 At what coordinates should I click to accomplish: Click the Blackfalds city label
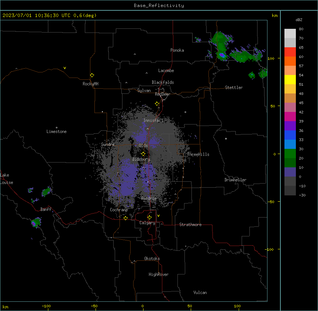[163, 82]
